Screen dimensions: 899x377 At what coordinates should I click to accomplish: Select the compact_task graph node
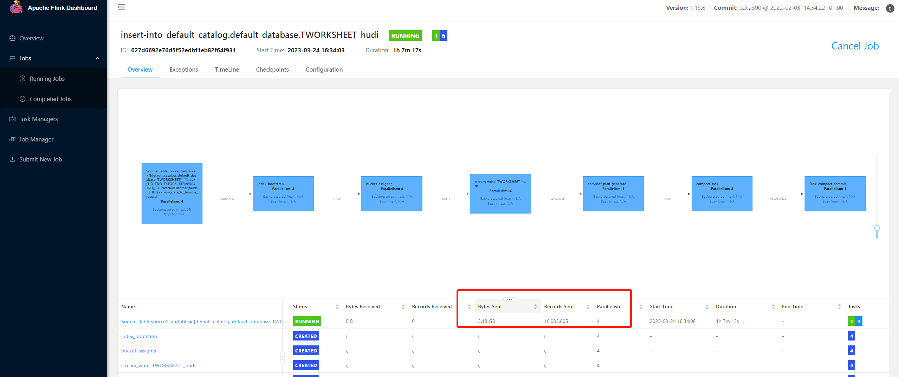pos(722,194)
